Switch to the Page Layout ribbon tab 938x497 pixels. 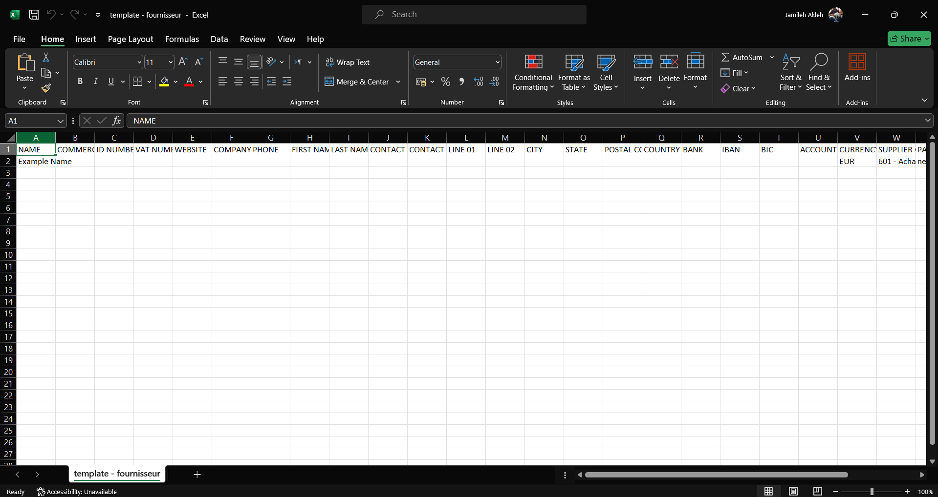[131, 39]
